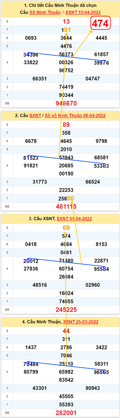Click the number 02960

coord(93,285)
